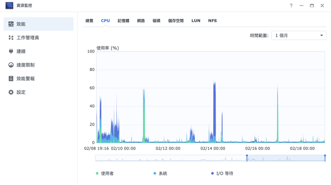Screen dimensions: 331x185
Task: Open the 設定 sidebar entry
Action: click(x=39, y=92)
